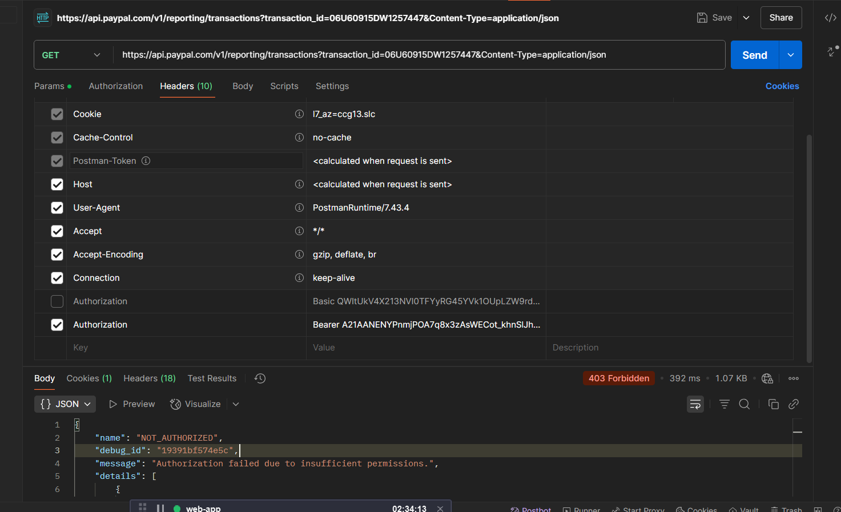Open the Cookies link

pos(782,86)
